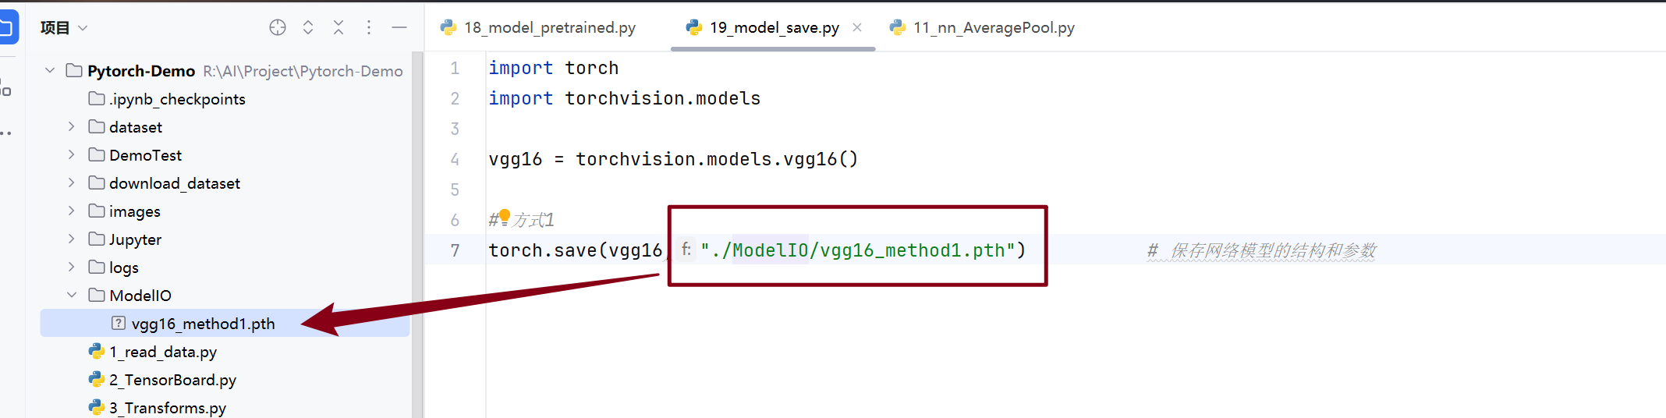1666x418 pixels.
Task: Click the Collapse All icon in project panel
Action: pyautogui.click(x=339, y=27)
